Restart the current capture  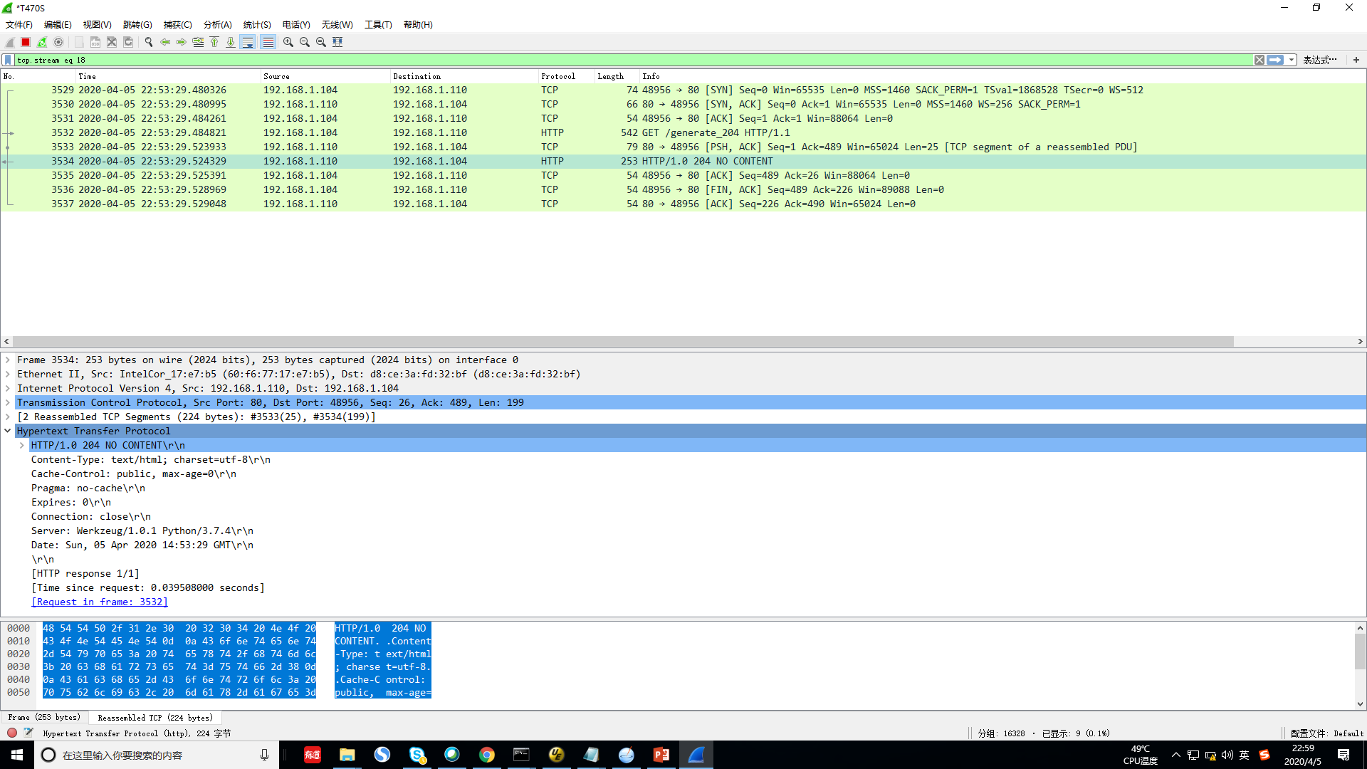point(41,42)
